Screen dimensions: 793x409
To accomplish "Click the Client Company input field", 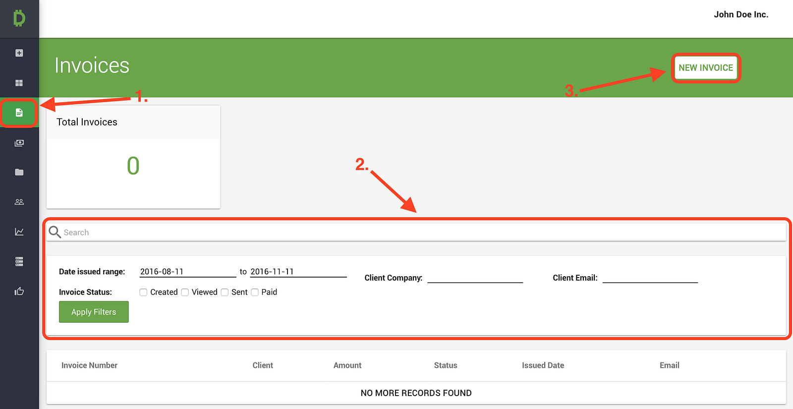I will tap(475, 278).
